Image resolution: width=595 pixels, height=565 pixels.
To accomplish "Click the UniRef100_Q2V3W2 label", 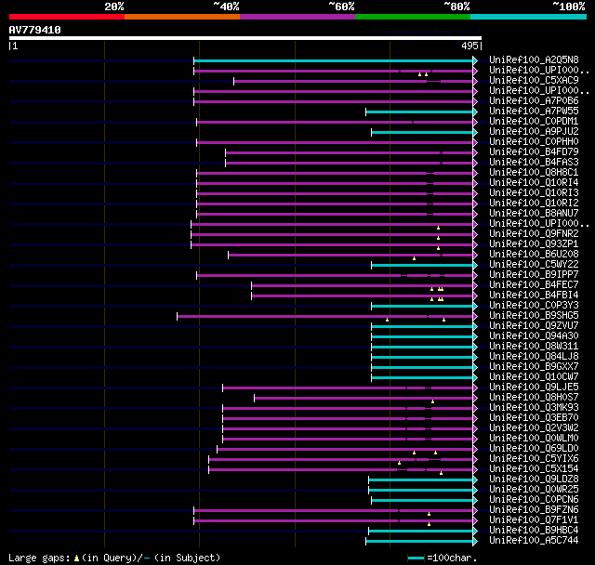I will coord(534,428).
